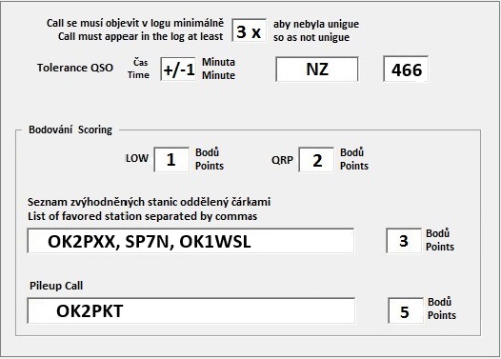Edit the QRP points field
501x359 pixels.
pos(316,159)
